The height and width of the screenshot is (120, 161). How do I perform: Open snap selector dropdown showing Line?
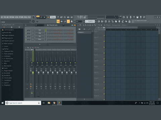(79, 21)
